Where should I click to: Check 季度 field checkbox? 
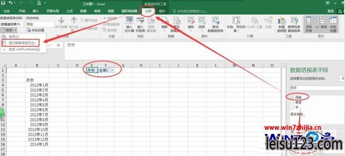292,102
